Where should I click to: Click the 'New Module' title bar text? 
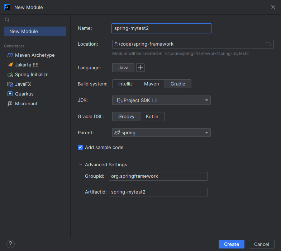[x=29, y=7]
